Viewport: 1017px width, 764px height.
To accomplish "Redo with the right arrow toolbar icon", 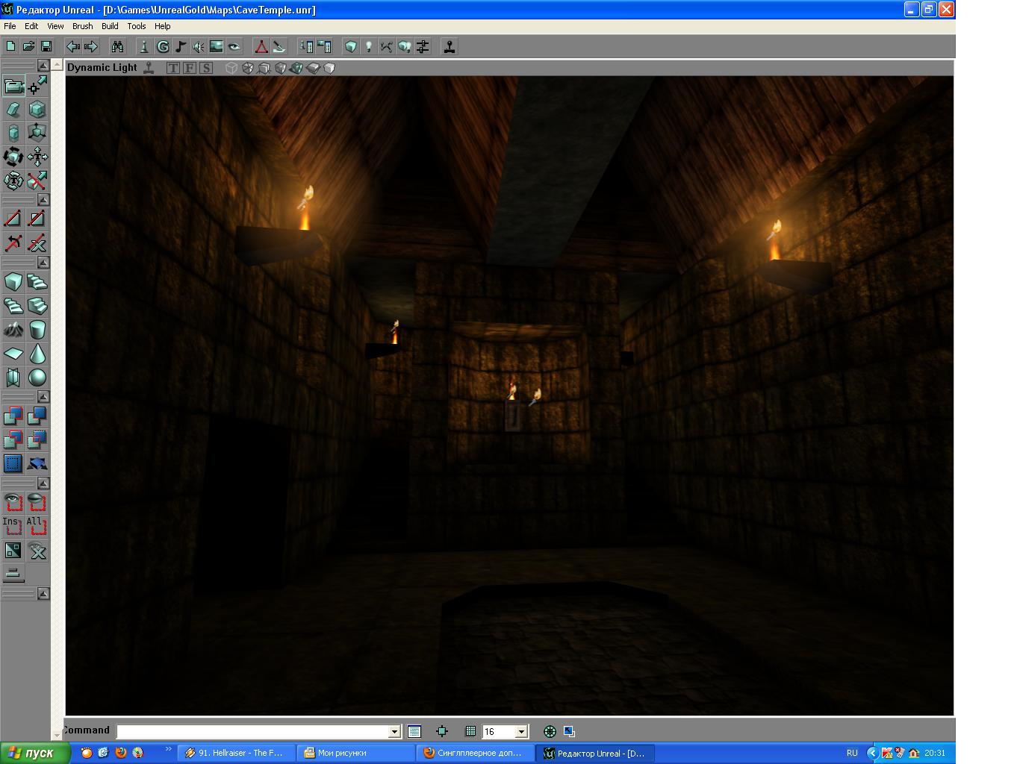I will pos(91,46).
